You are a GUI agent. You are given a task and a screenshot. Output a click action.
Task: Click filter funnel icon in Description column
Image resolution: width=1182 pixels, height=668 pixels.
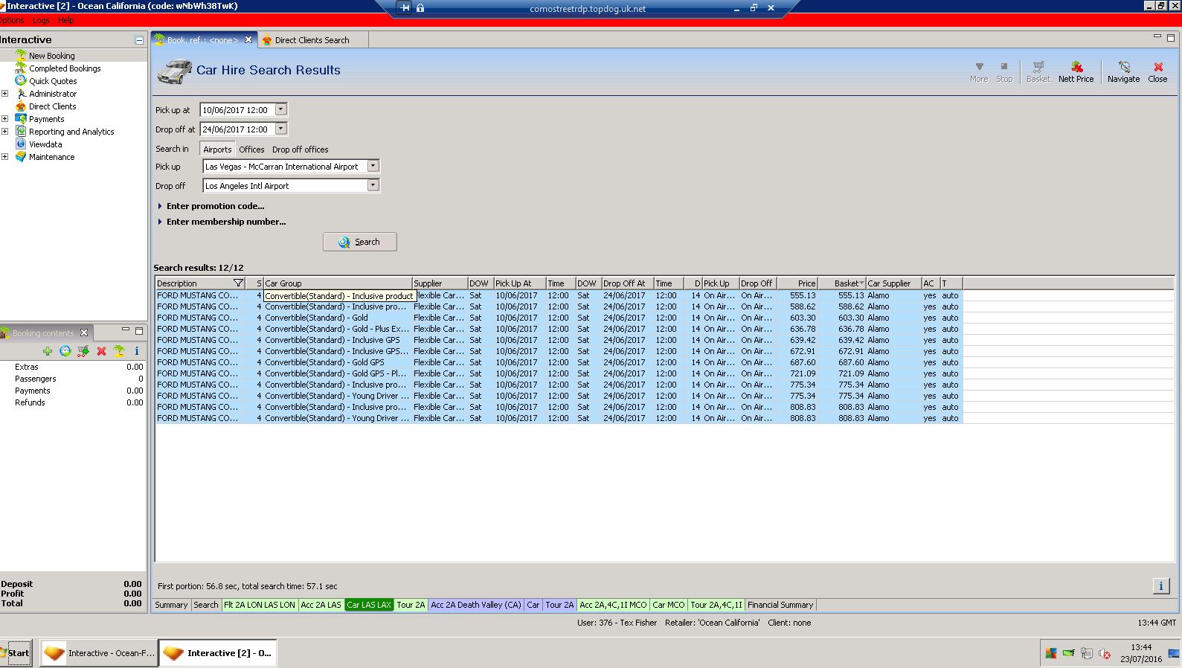tap(238, 283)
